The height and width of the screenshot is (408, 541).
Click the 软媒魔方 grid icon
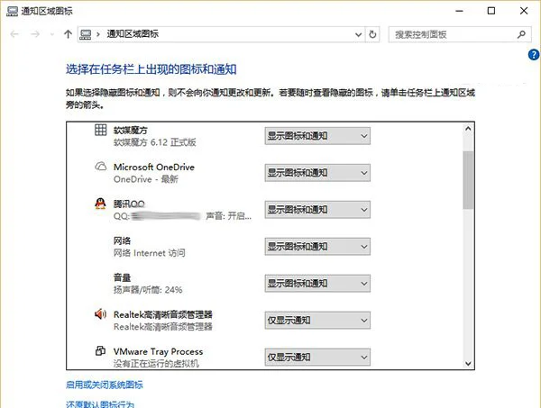coord(100,130)
